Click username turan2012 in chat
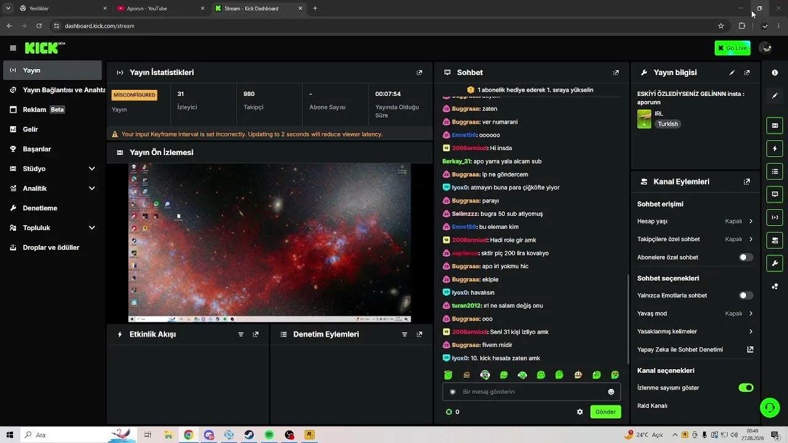 tap(466, 306)
